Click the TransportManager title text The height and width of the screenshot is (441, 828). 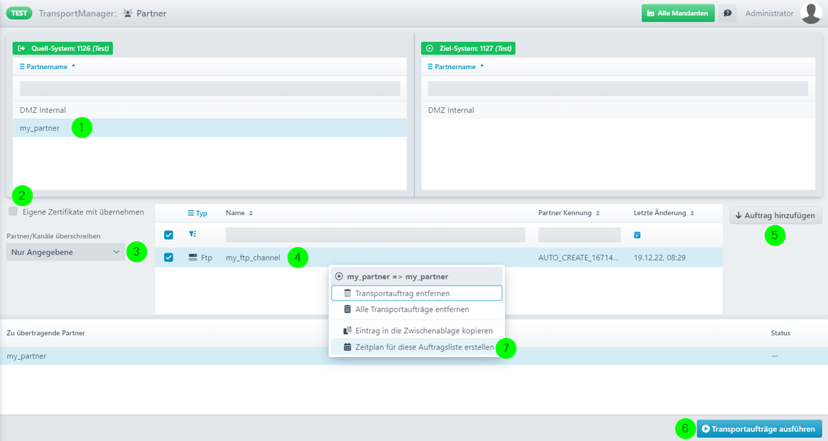point(77,13)
